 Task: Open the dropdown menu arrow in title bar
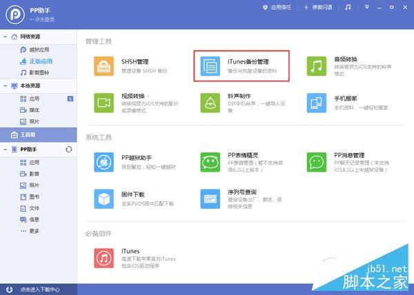[367, 7]
